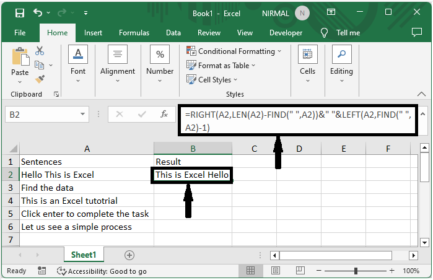
Task: Select cell 'This is Excel Hello'
Action: [193, 175]
